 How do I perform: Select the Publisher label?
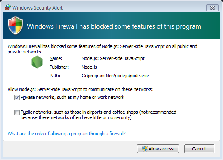[59, 67]
